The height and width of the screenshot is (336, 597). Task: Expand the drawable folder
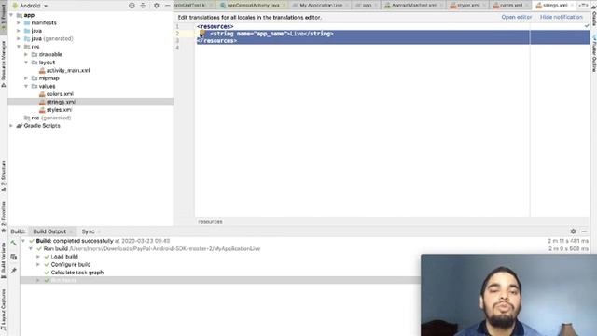(x=26, y=54)
